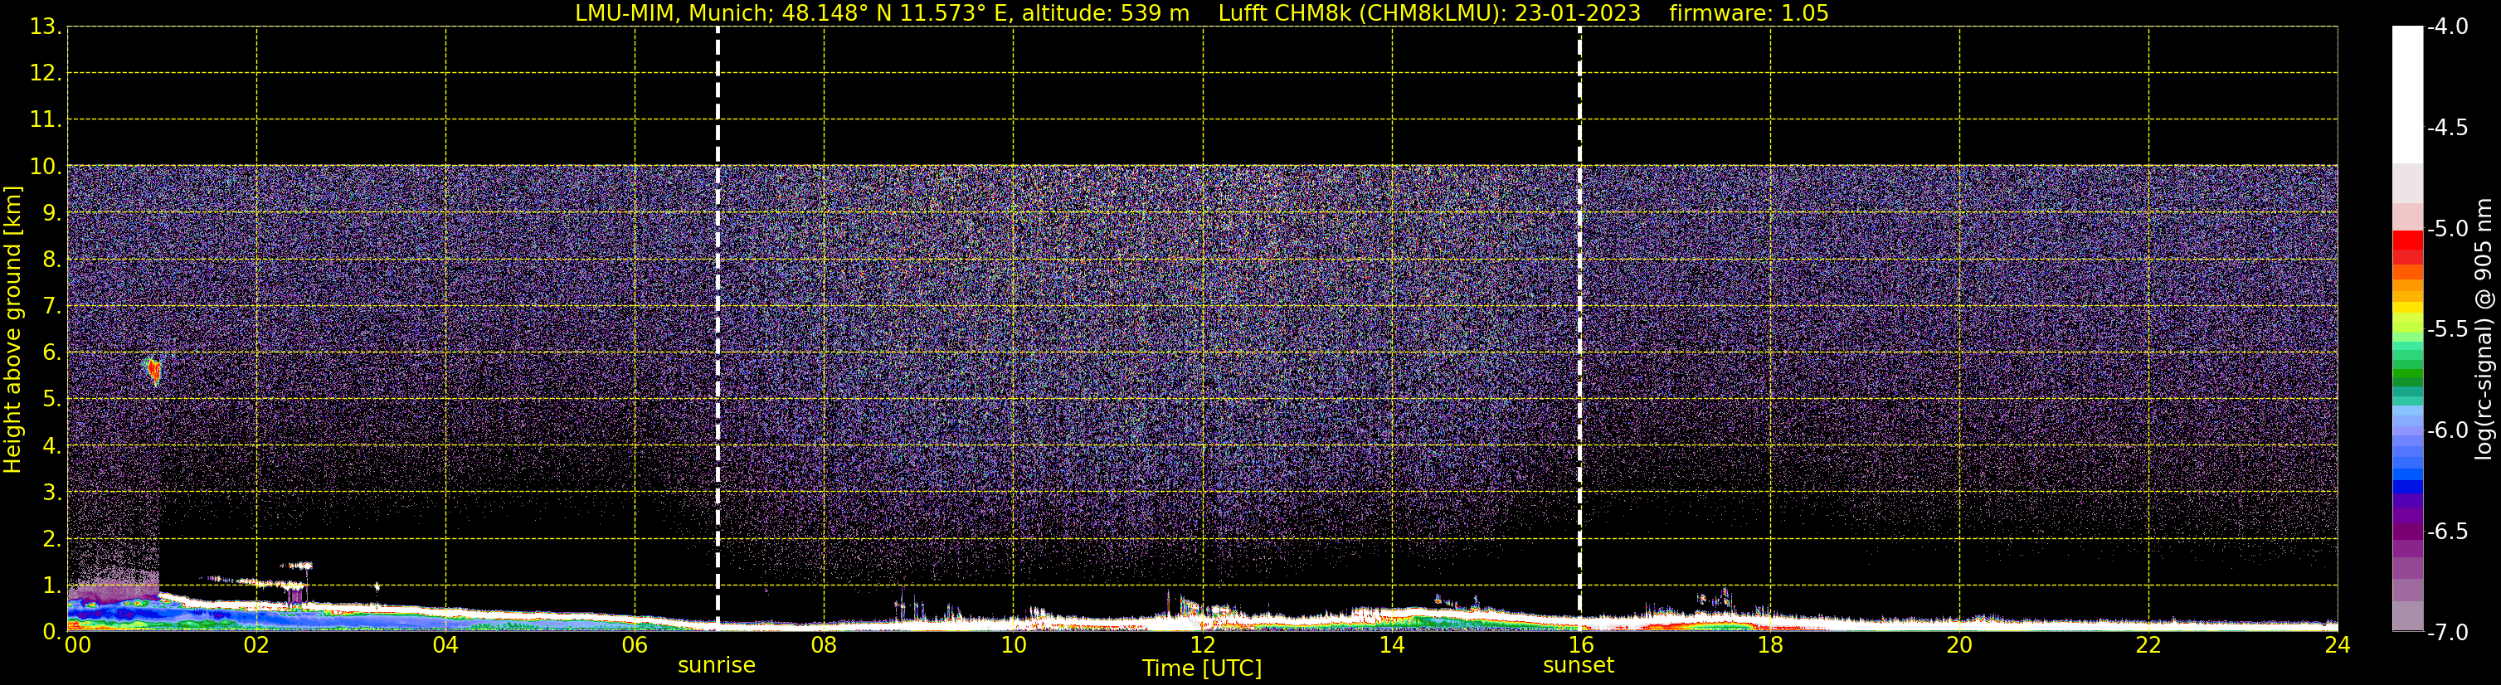Click the '8.' height axis tick label
Image resolution: width=2501 pixels, height=685 pixels.
point(51,260)
